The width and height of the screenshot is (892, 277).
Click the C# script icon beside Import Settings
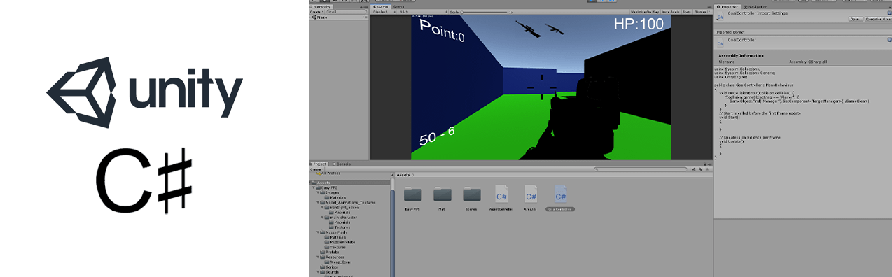[x=720, y=15]
